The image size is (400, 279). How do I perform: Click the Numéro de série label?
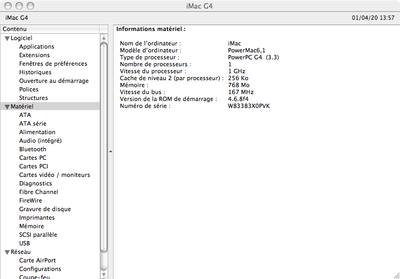click(145, 106)
